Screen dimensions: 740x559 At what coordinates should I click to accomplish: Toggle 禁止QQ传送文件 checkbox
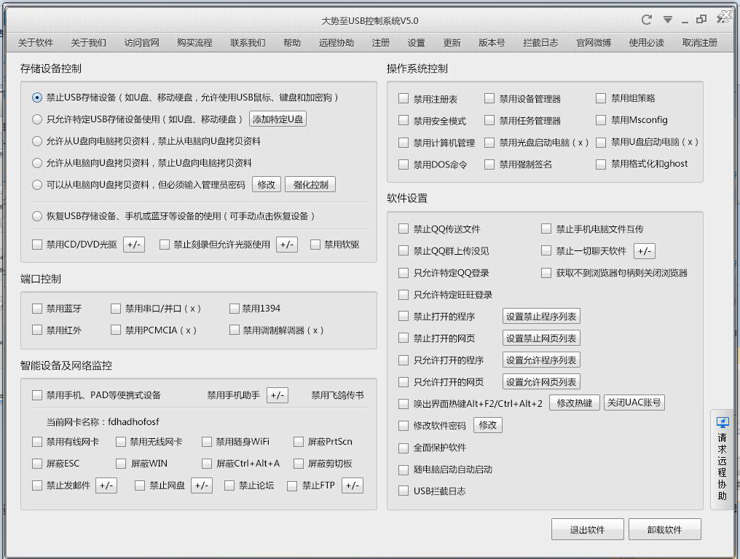pyautogui.click(x=404, y=229)
